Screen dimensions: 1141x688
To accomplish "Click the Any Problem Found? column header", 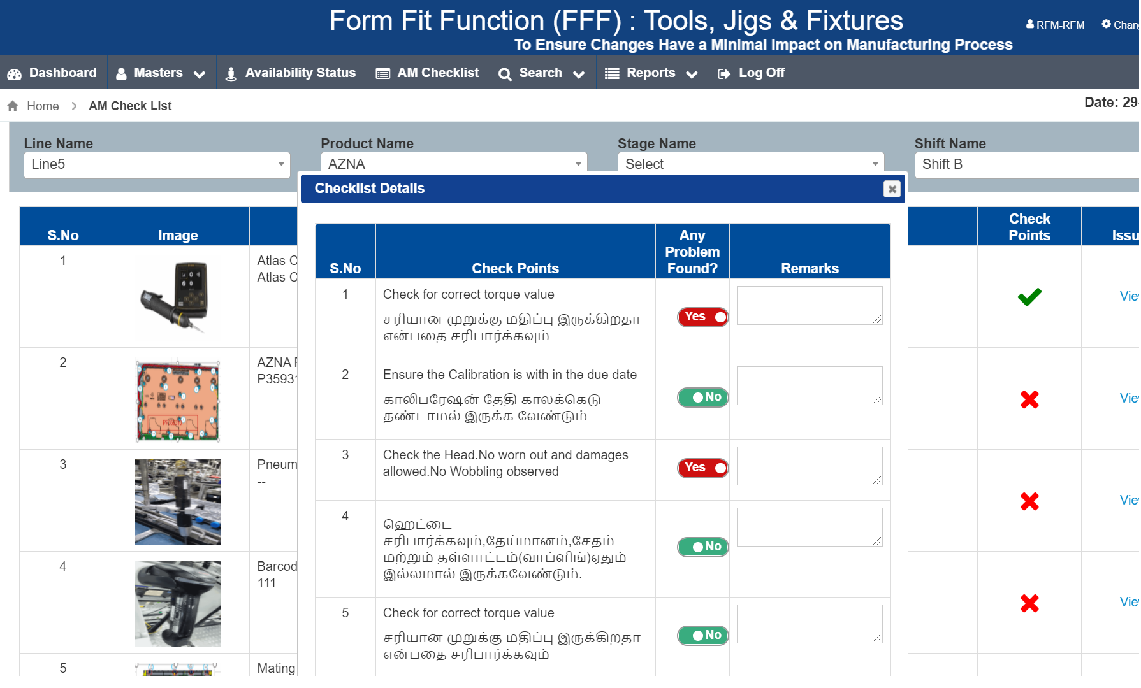I will pyautogui.click(x=692, y=252).
